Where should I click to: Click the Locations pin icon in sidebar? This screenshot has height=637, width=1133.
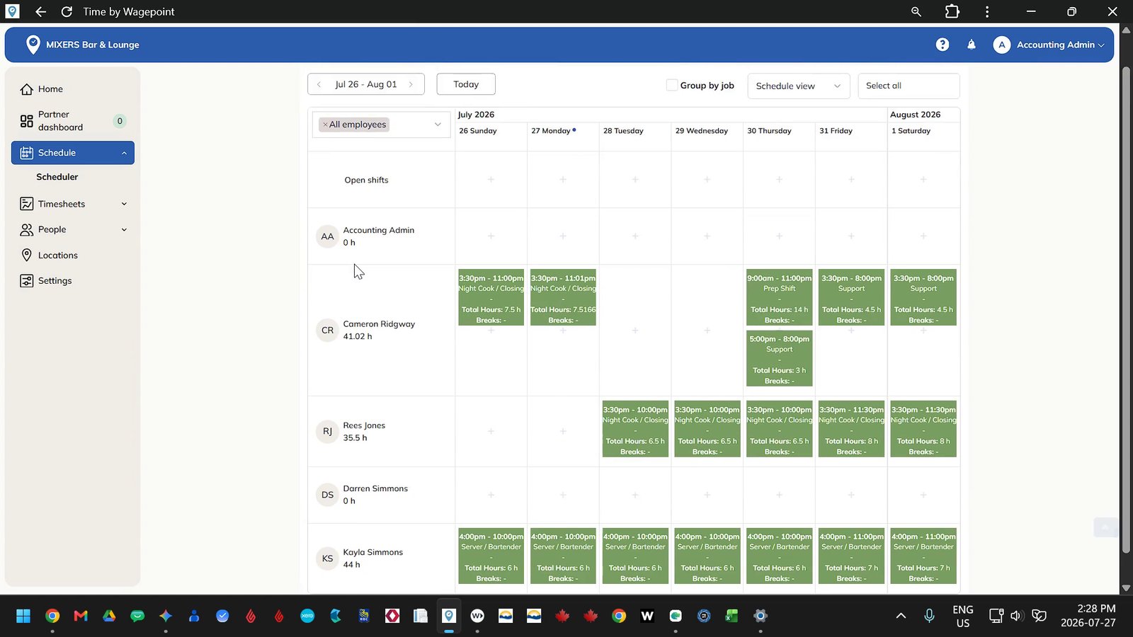27,255
